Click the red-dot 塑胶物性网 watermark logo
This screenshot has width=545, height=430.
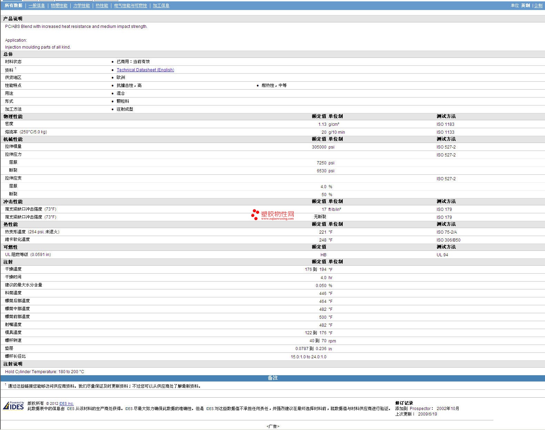coord(273,215)
